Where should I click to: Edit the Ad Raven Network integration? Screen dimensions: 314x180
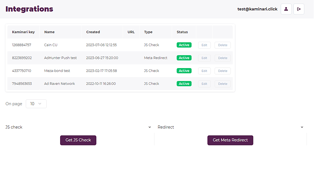tap(204, 84)
